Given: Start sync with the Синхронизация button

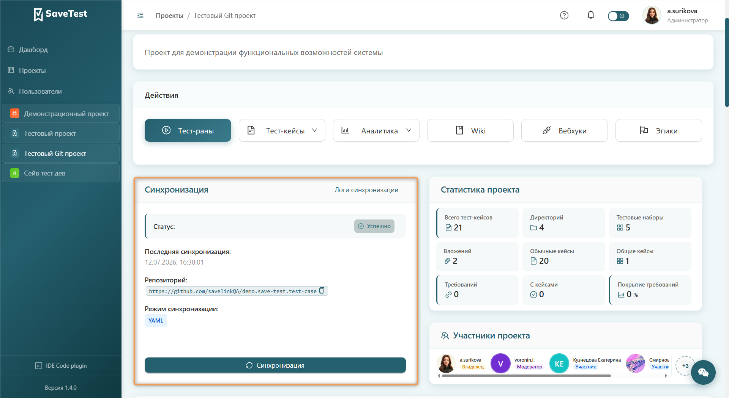Looking at the screenshot, I should click(275, 365).
